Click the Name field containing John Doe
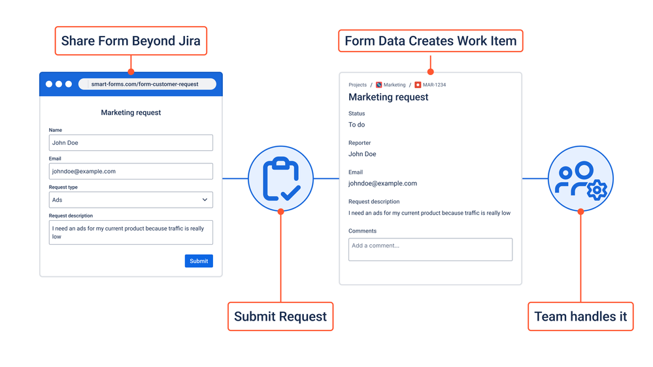This screenshot has width=653, height=367. click(131, 143)
